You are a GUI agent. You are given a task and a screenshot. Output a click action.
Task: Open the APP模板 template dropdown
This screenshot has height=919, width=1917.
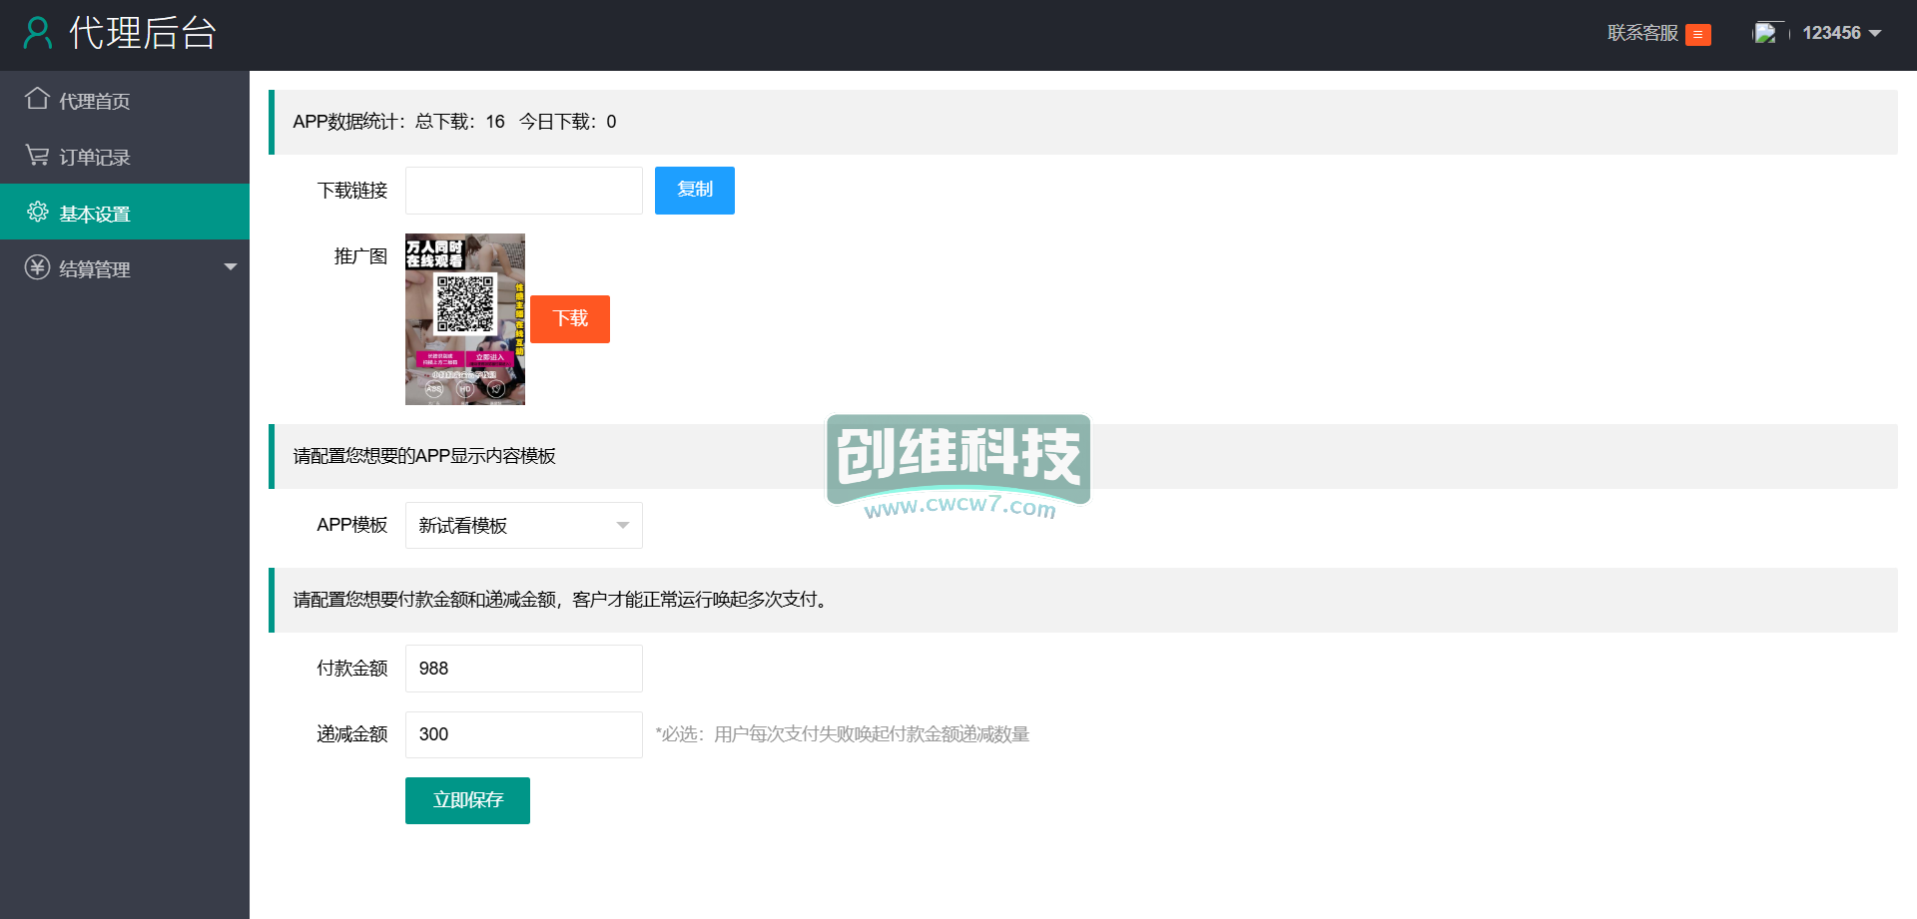click(523, 525)
